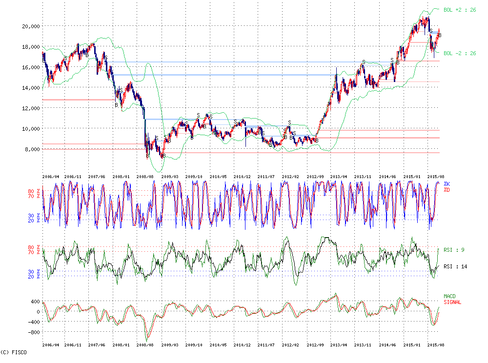
Task: Click the -800 MACD axis label
Action: (34, 332)
